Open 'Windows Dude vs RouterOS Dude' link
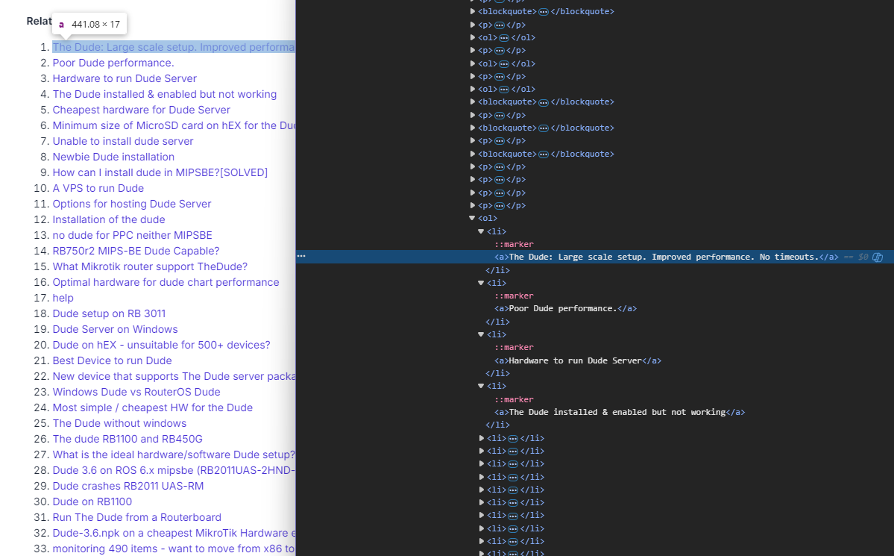This screenshot has width=894, height=556. [x=136, y=392]
